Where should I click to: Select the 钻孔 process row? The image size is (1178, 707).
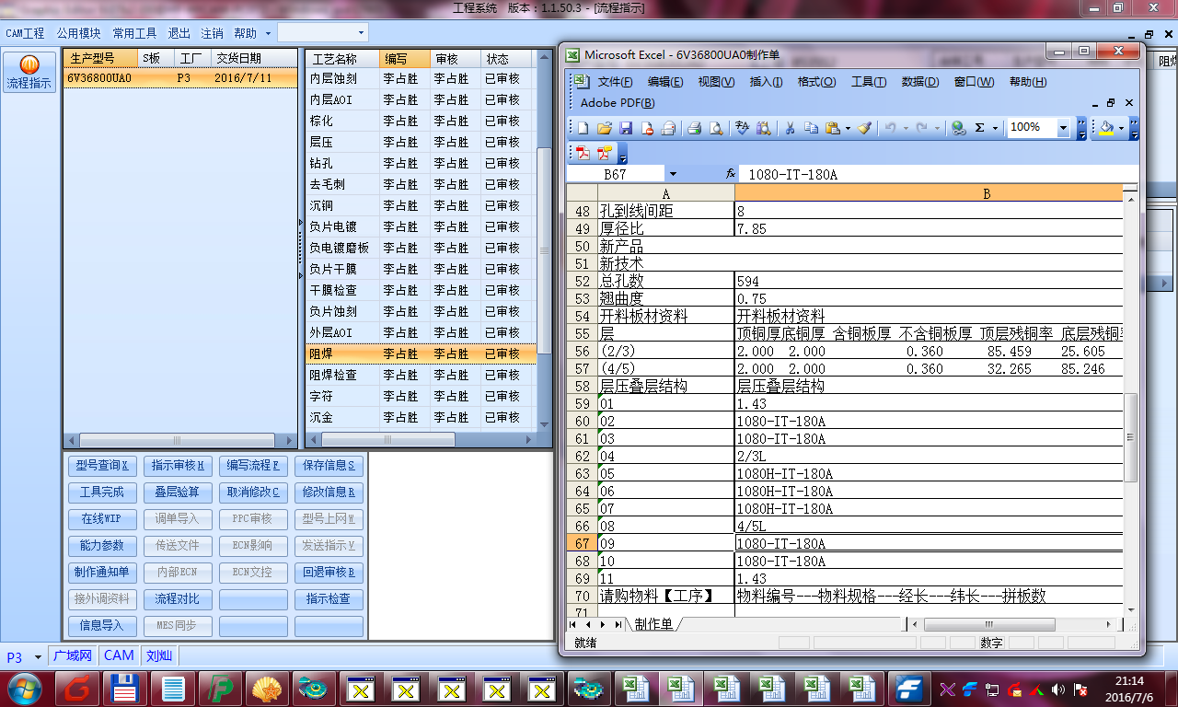tap(420, 163)
